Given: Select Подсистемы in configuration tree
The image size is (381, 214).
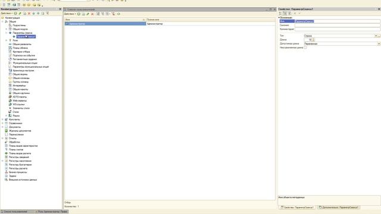Looking at the screenshot, I should [x=19, y=25].
